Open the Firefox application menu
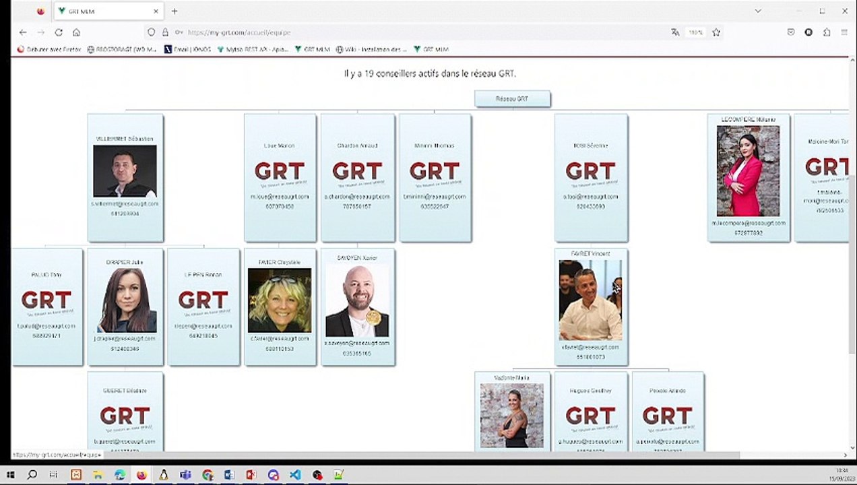The image size is (857, 485). tap(844, 32)
